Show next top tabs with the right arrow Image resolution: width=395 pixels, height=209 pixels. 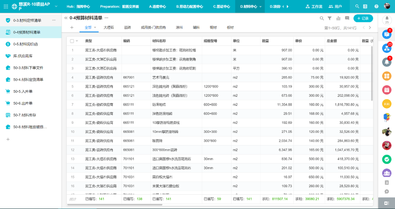point(288,6)
